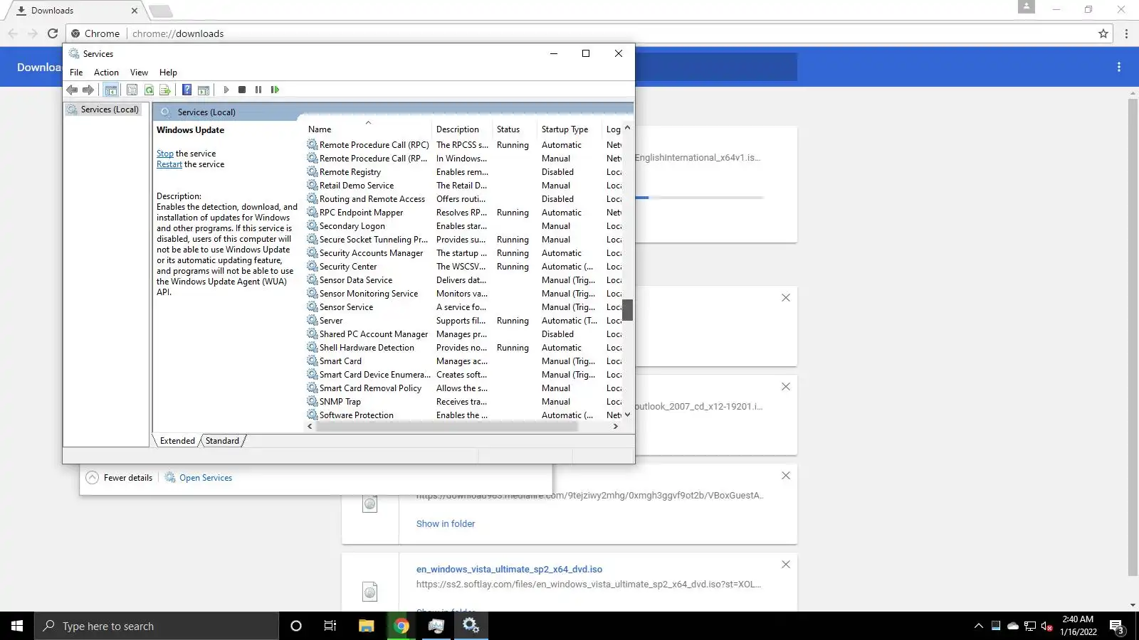Remove the VBoxGuestAdditions download entry

[786, 476]
